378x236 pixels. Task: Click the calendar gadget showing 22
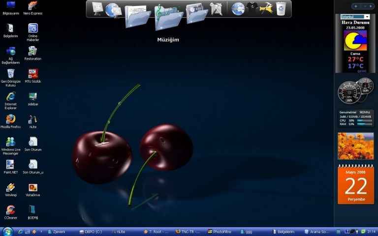point(355,185)
